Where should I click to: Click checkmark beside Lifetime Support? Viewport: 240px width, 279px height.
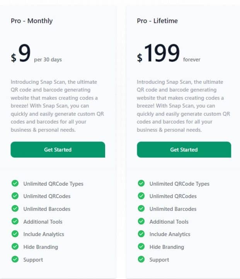[141, 259]
